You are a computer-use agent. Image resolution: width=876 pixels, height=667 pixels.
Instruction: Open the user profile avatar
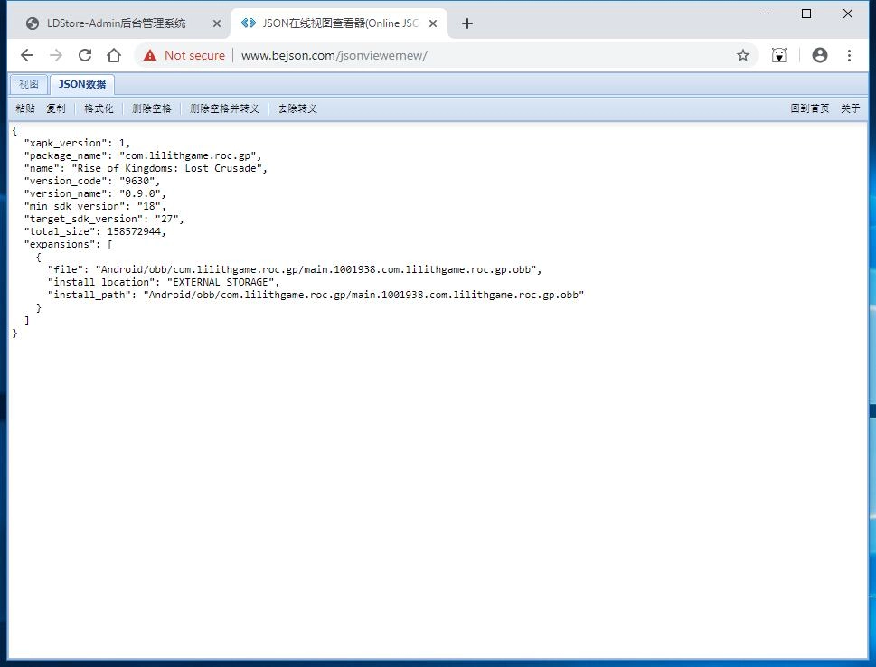click(820, 55)
